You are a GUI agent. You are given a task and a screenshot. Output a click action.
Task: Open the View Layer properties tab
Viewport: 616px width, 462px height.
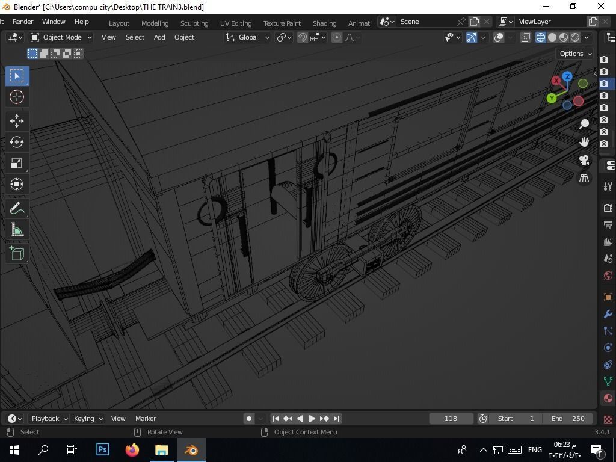[x=608, y=242]
